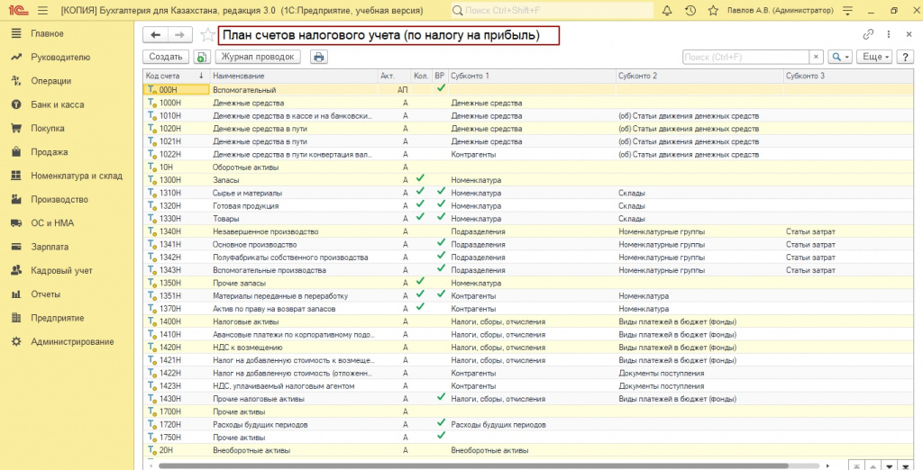Click the Субконто 3 column header
Screen dimensions: 923x470
tap(848, 76)
